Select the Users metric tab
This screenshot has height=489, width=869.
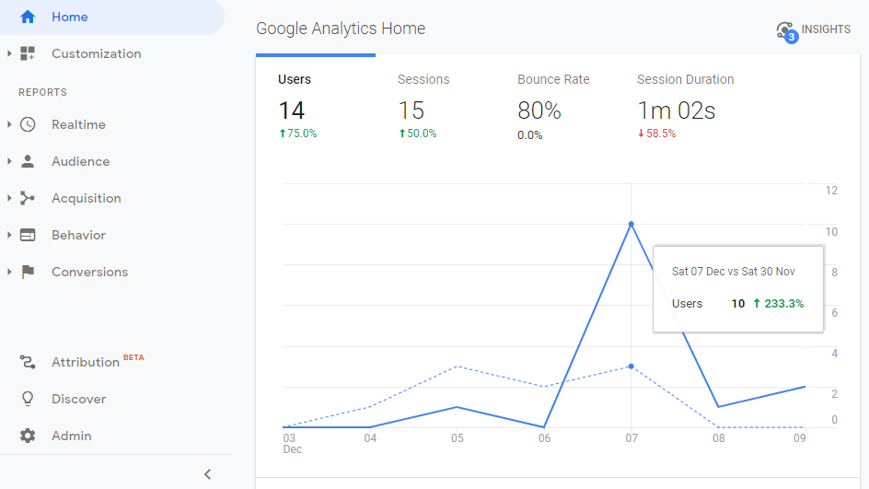point(316,105)
